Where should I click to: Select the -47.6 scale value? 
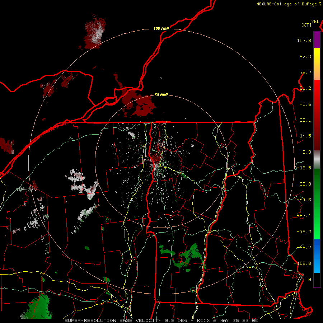coord(304,200)
